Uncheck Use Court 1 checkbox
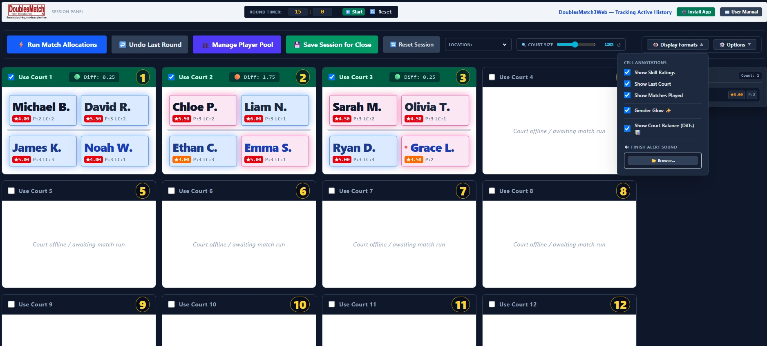Image resolution: width=767 pixels, height=346 pixels. (11, 77)
